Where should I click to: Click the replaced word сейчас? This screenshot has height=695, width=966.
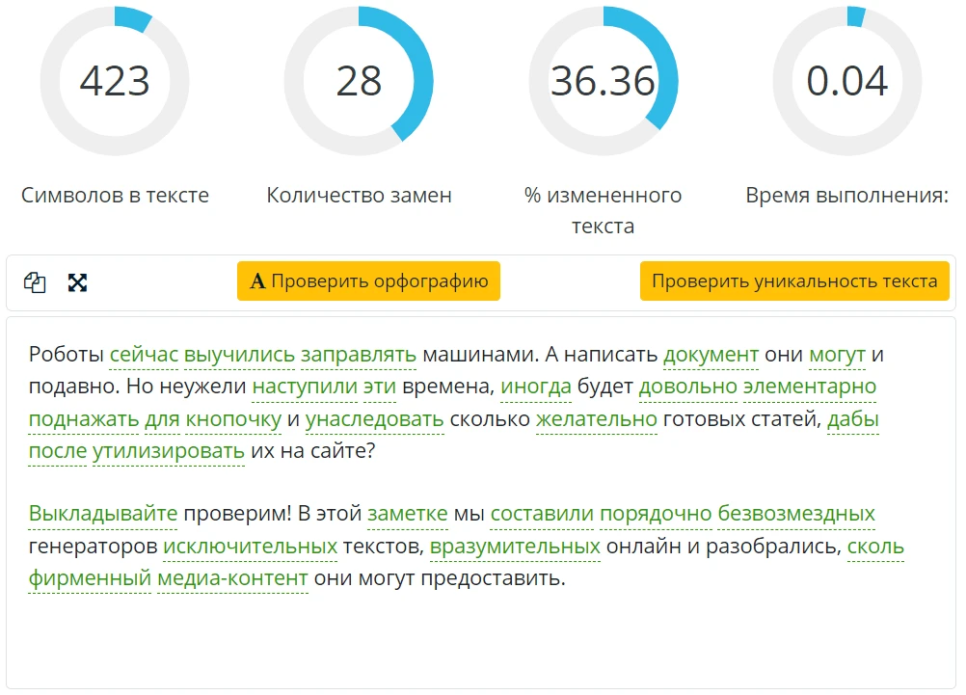click(144, 355)
